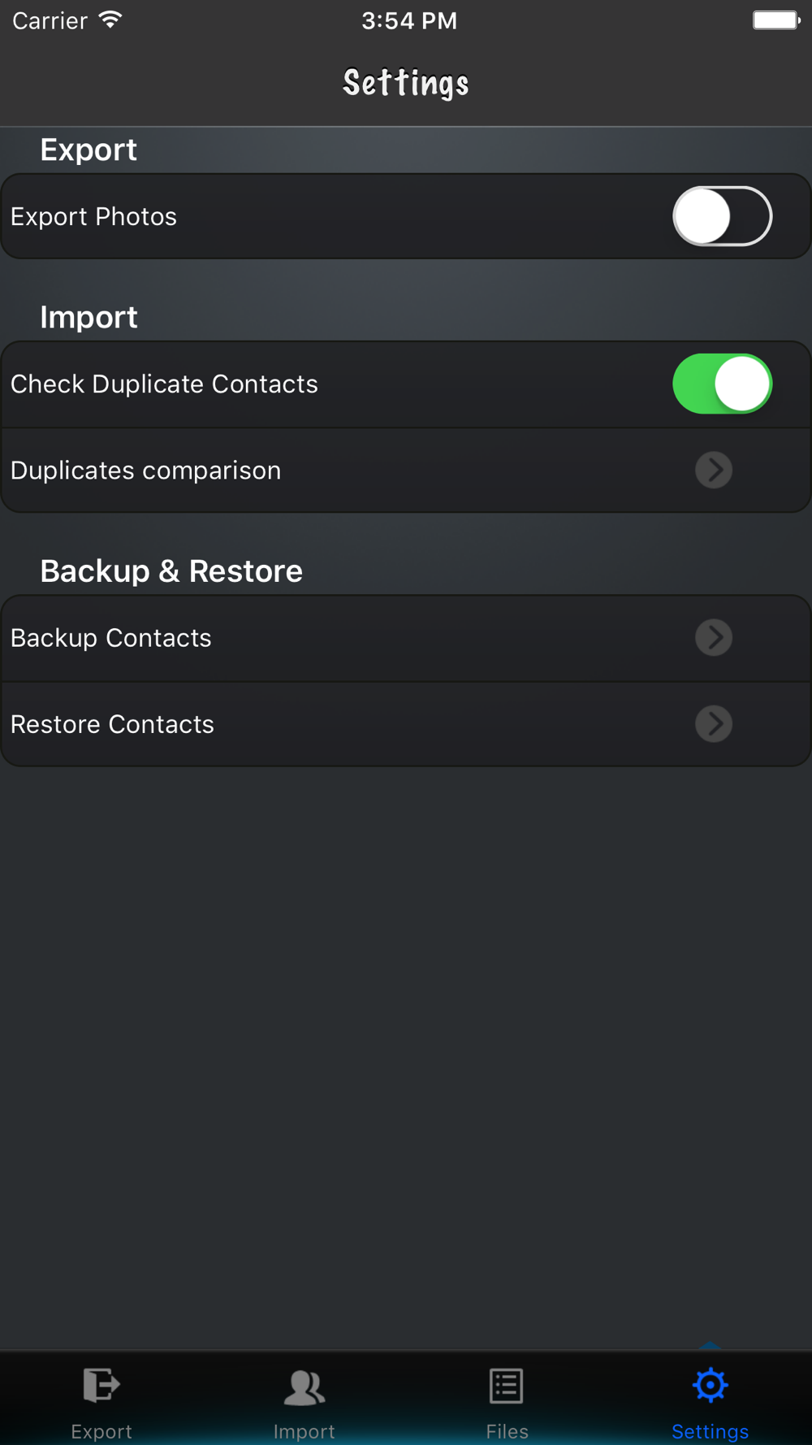812x1445 pixels.
Task: Tap the Settings gear tab icon
Action: 710,1385
